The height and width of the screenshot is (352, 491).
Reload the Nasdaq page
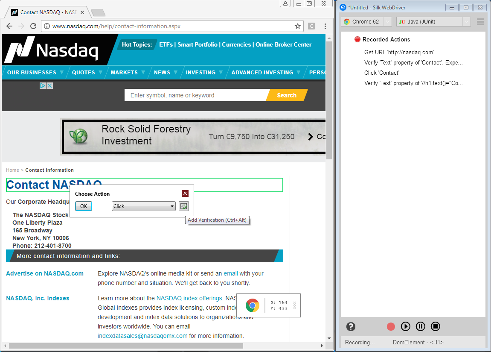point(33,26)
